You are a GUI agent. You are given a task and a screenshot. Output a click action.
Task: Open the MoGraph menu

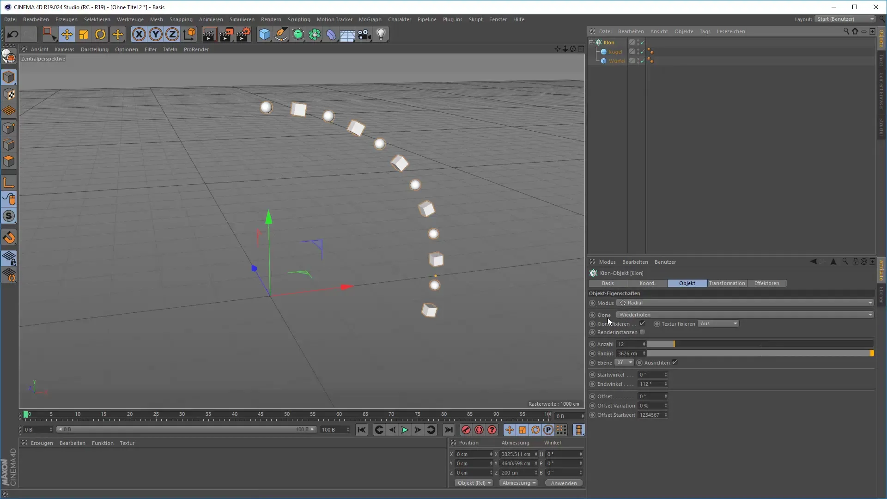(x=370, y=19)
